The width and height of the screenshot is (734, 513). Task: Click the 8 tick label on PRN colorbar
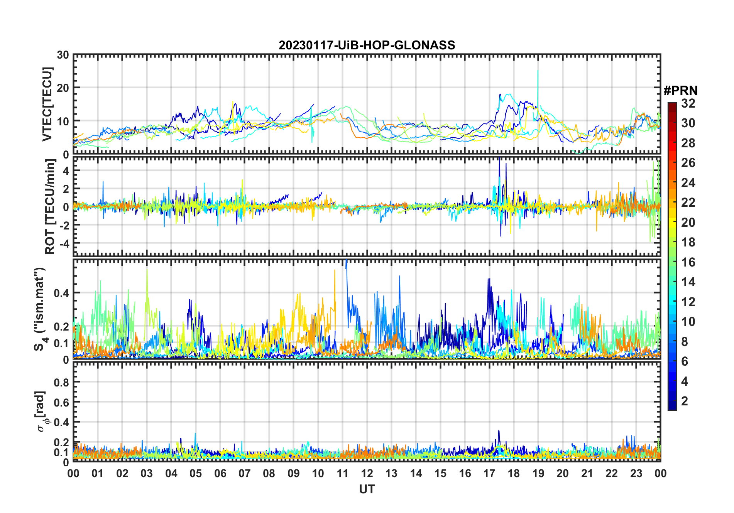pos(685,342)
